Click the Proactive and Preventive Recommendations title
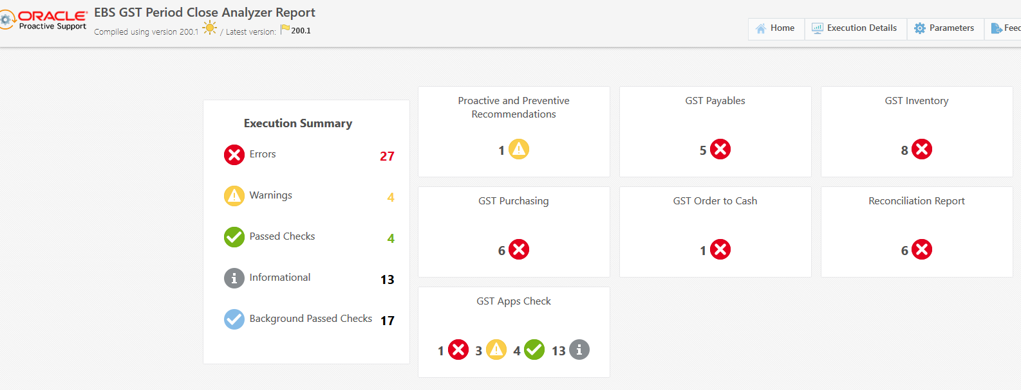Image resolution: width=1021 pixels, height=390 pixels. [514, 107]
